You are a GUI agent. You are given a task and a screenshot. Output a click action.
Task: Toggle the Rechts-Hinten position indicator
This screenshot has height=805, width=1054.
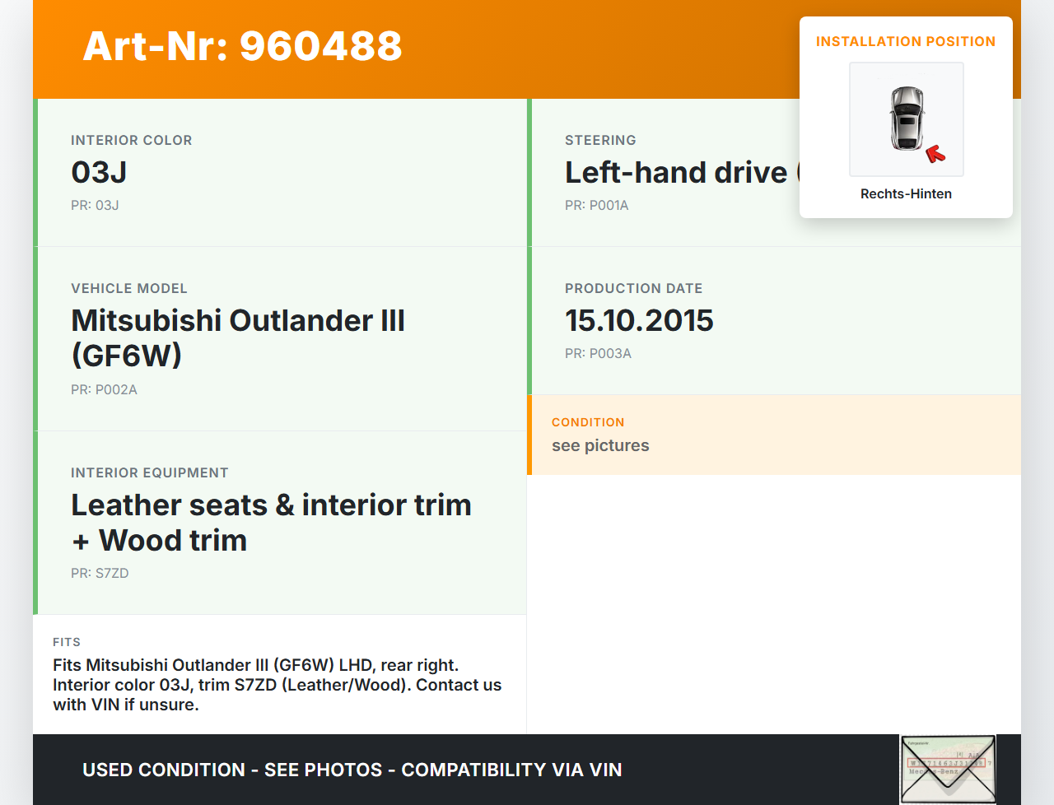pos(906,193)
